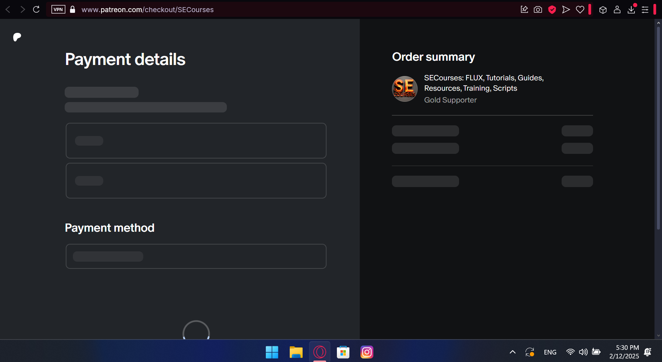Viewport: 662px width, 362px height.
Task: Click the page scrollbar down arrow
Action: coord(658,336)
